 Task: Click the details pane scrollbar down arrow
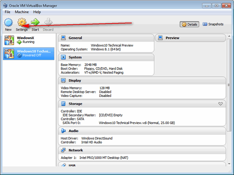click(229, 164)
